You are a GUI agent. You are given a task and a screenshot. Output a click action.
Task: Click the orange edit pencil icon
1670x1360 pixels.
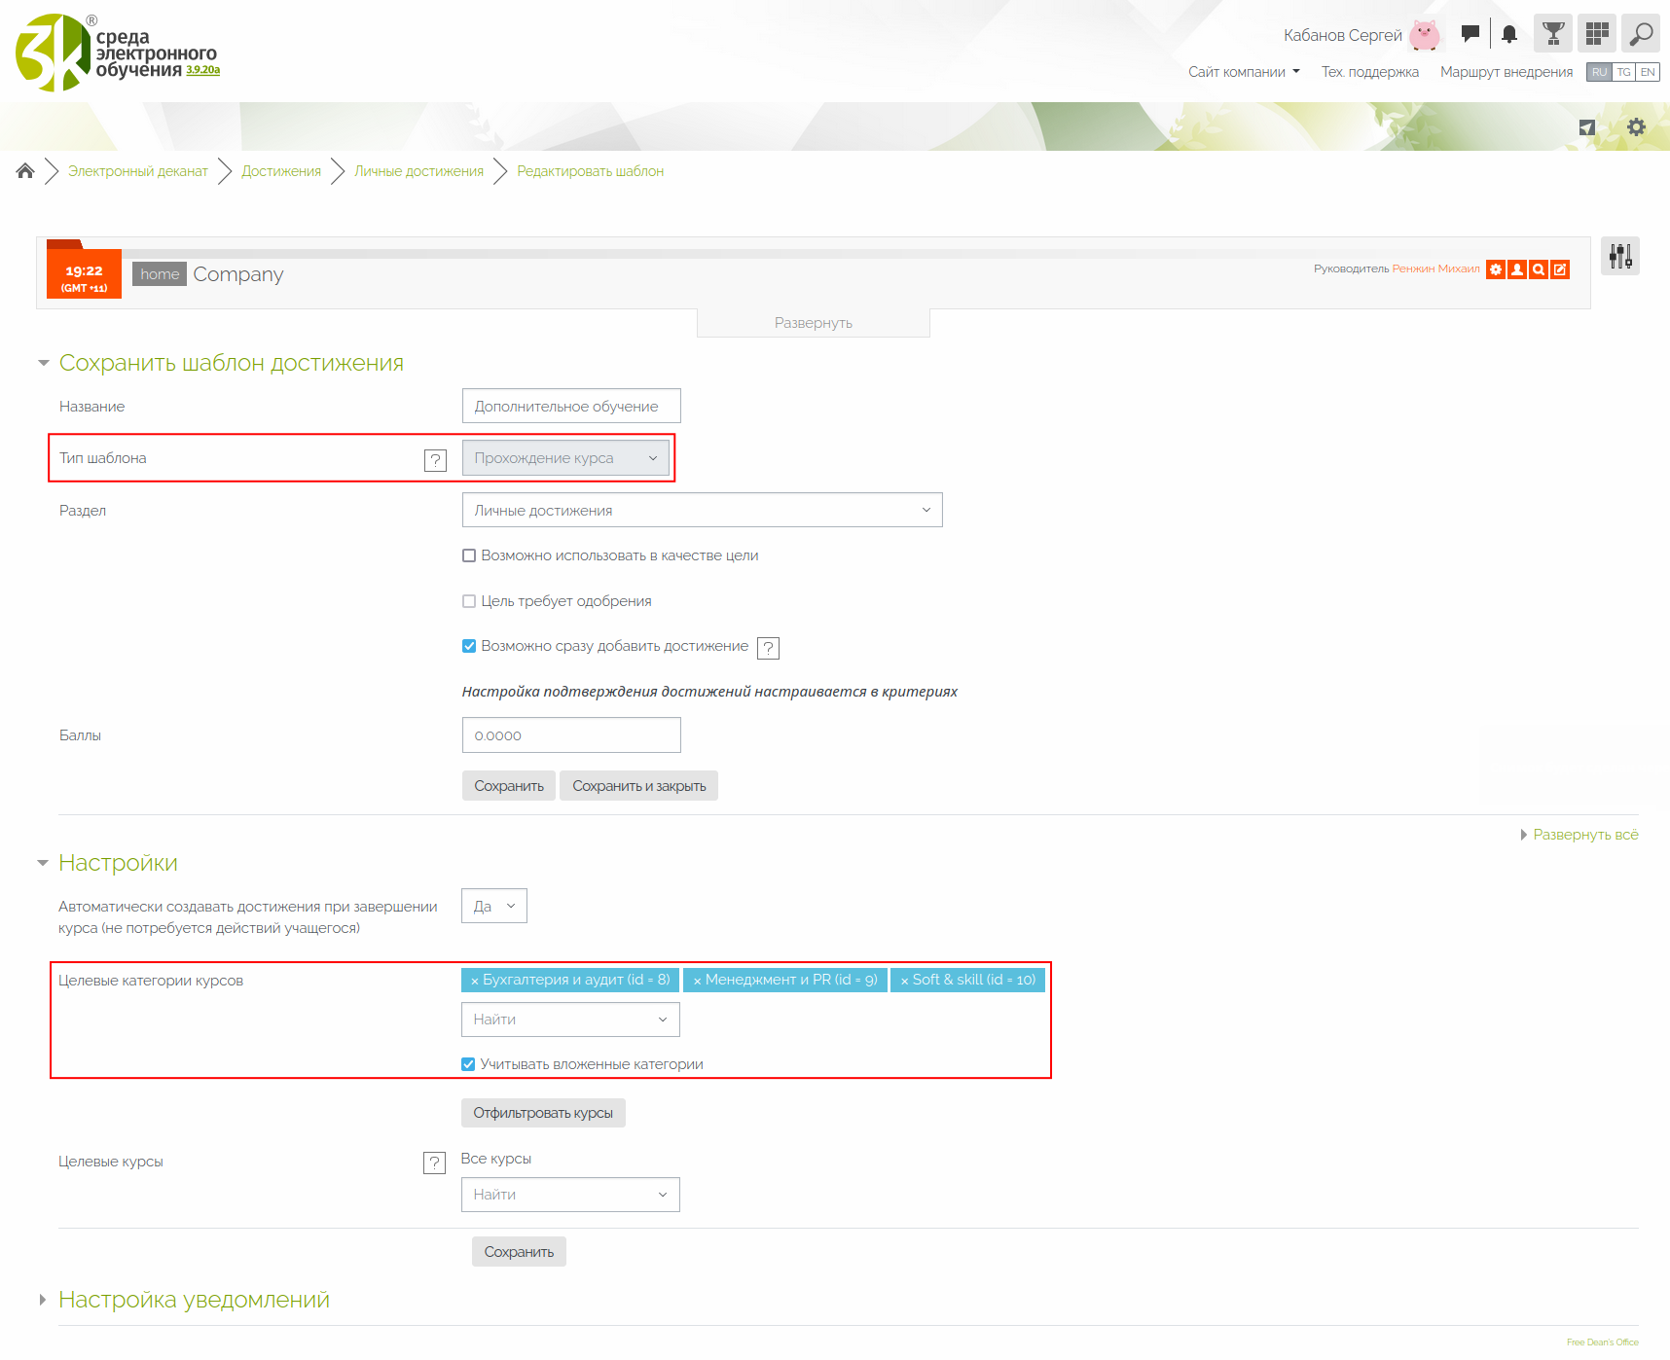pos(1560,269)
